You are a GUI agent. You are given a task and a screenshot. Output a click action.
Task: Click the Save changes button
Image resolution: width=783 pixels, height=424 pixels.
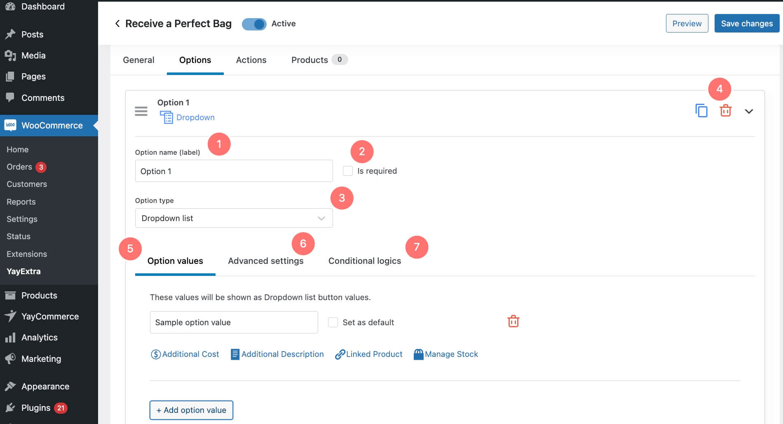tap(746, 23)
